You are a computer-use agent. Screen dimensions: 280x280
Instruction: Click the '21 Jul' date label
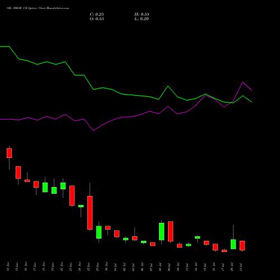(241, 267)
